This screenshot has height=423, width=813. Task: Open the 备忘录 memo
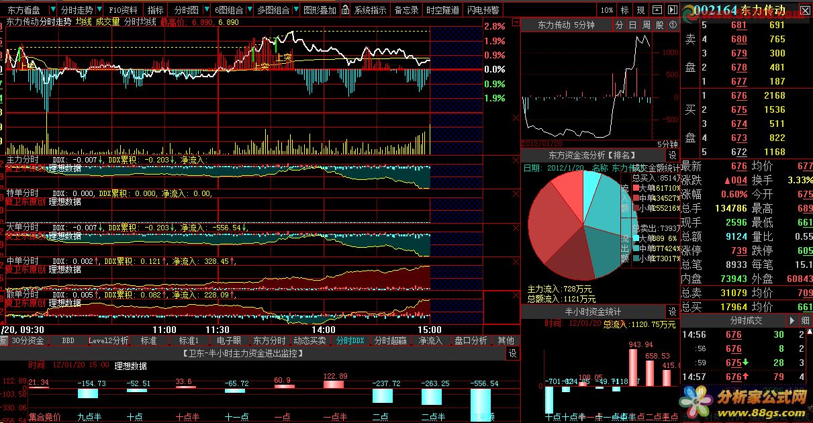(x=407, y=10)
